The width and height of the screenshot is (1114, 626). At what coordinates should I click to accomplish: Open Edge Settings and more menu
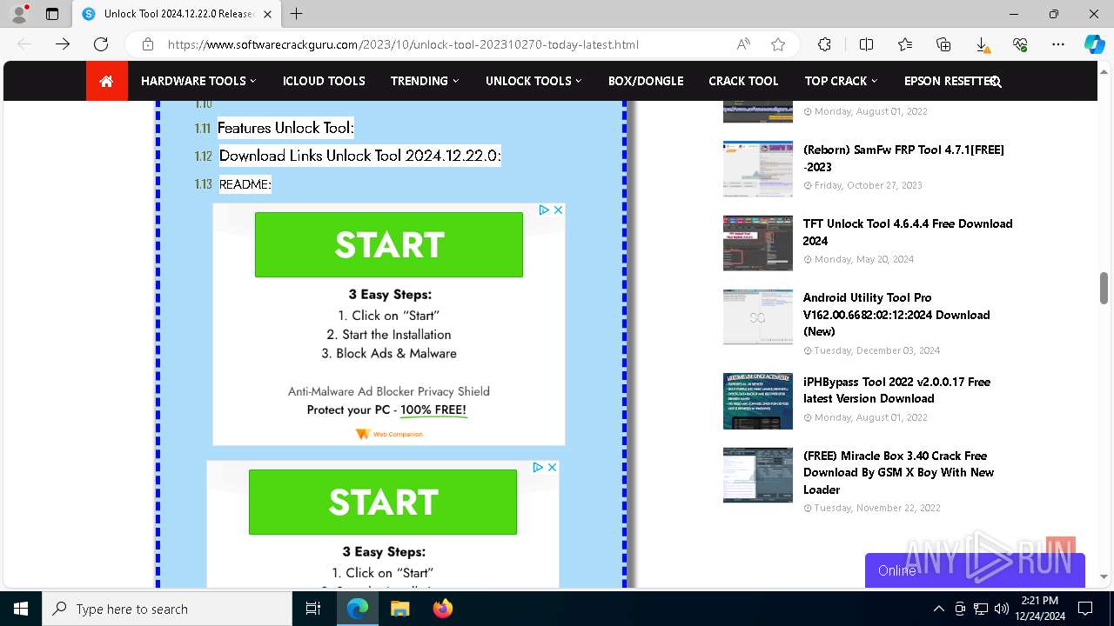(1058, 44)
